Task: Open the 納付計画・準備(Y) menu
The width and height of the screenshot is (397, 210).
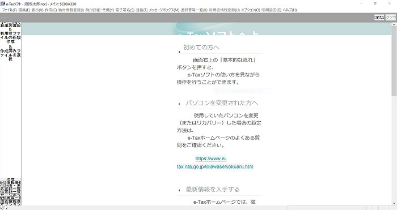Action: click(99, 10)
